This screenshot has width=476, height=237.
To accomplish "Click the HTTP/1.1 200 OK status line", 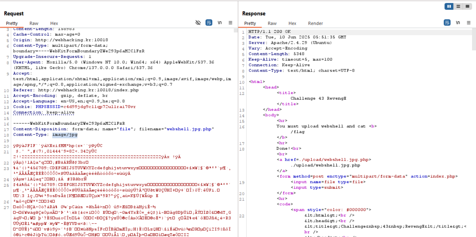I will tap(270, 32).
